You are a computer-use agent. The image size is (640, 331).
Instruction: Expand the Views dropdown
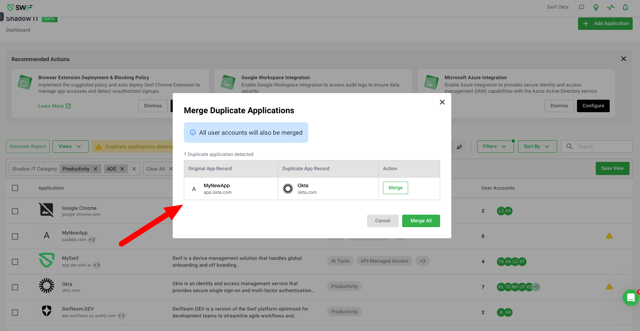pos(70,147)
